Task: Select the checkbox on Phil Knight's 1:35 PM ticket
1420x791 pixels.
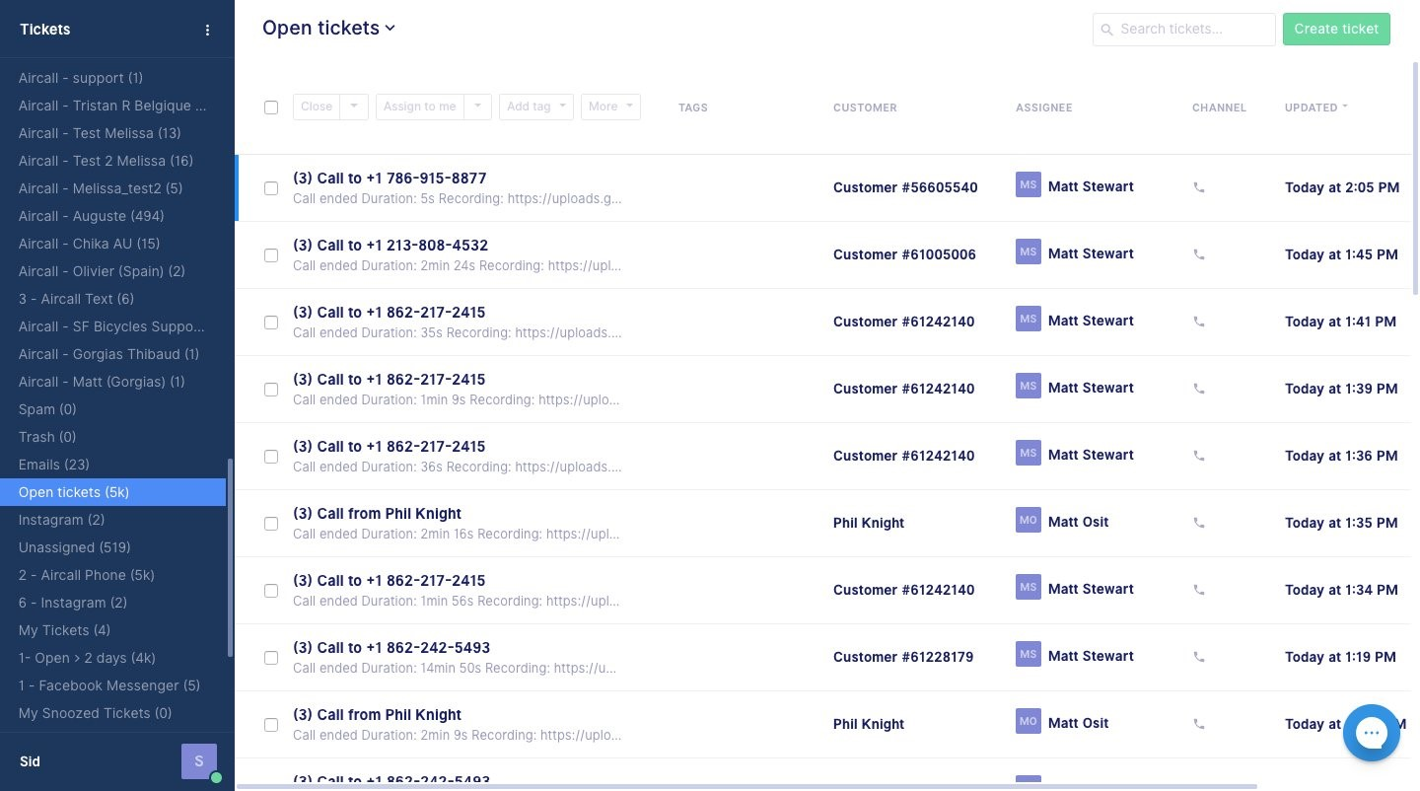Action: click(x=271, y=523)
